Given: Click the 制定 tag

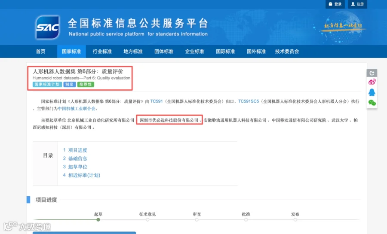Looking at the screenshot, I should point(69,84).
